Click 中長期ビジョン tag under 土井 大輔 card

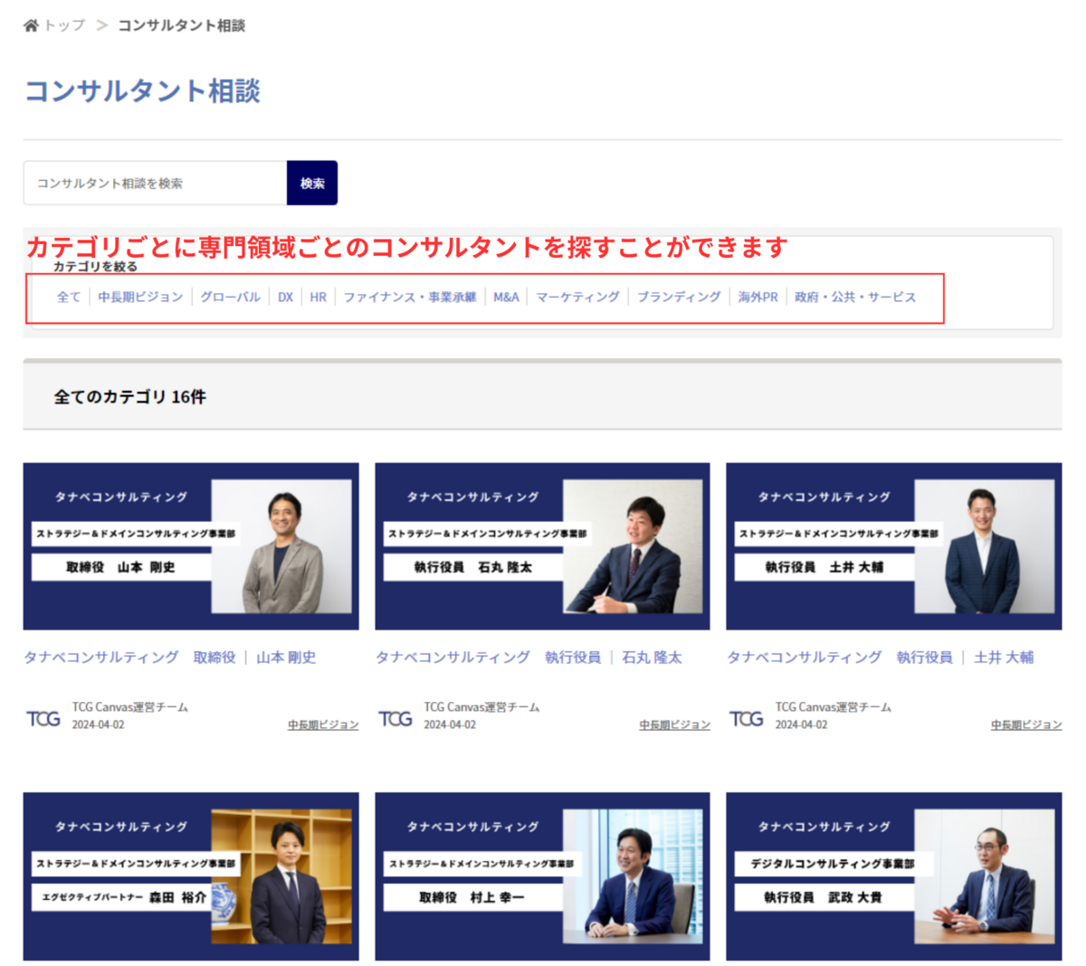tap(1025, 724)
